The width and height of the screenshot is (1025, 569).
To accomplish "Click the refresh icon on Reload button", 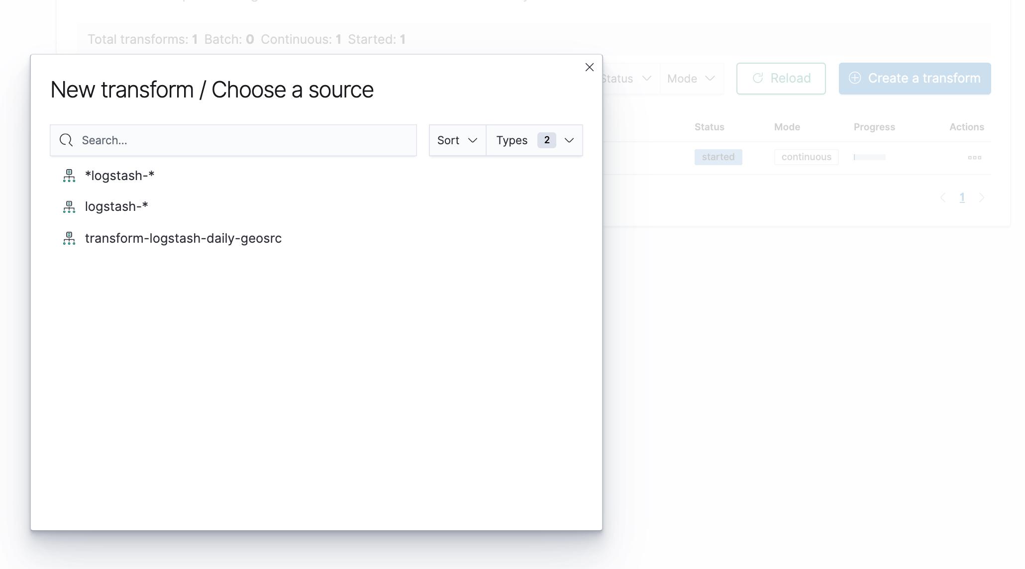I will (x=758, y=78).
